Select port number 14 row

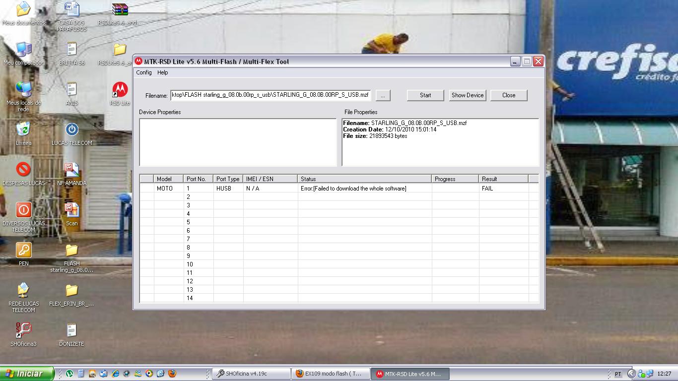339,298
